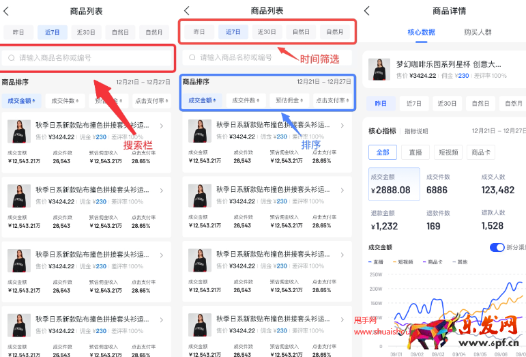Select the 全部 channel filter
Screen dimensions: 526x357
(383, 152)
